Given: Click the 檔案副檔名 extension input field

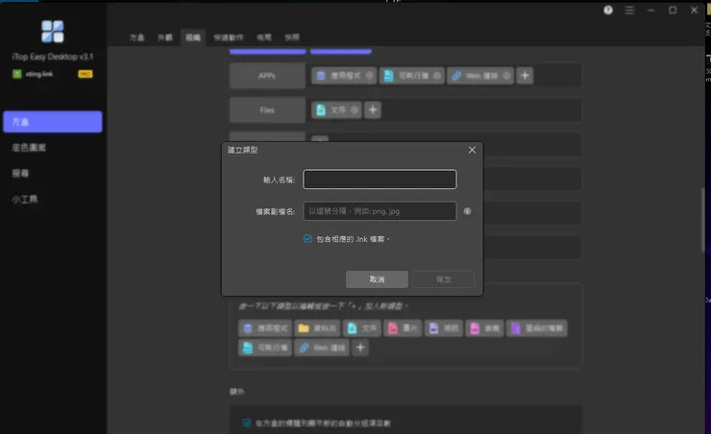Looking at the screenshot, I should (380, 211).
